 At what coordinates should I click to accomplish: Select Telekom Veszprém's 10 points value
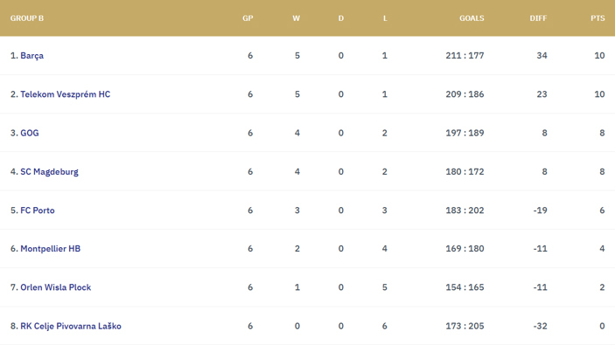coord(599,94)
